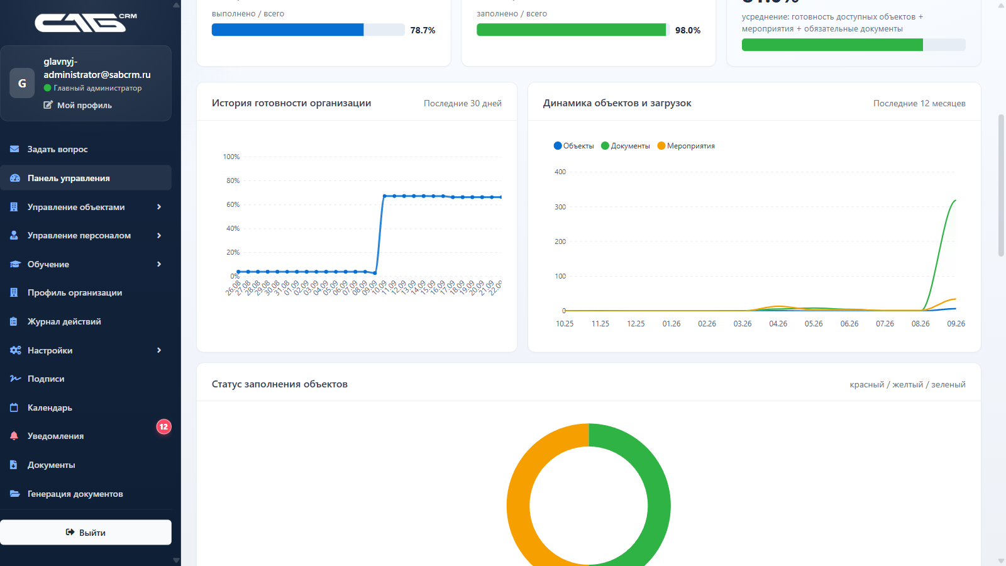
Task: Open the Подписи page
Action: [86, 379]
